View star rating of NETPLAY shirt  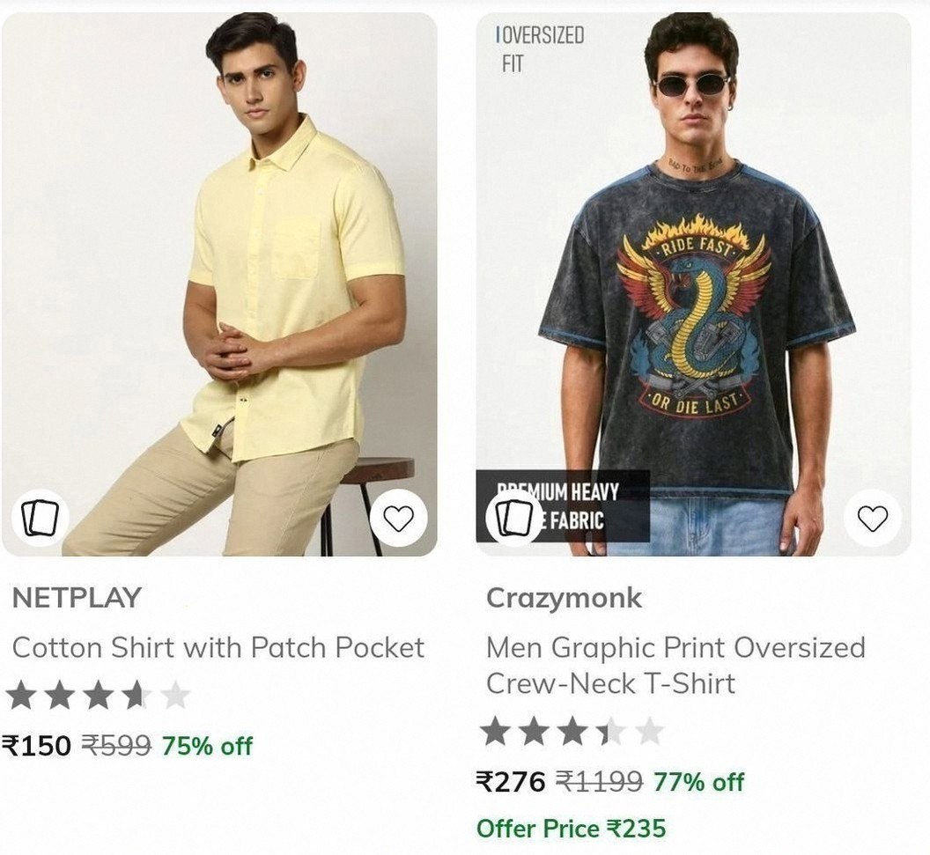tap(99, 695)
